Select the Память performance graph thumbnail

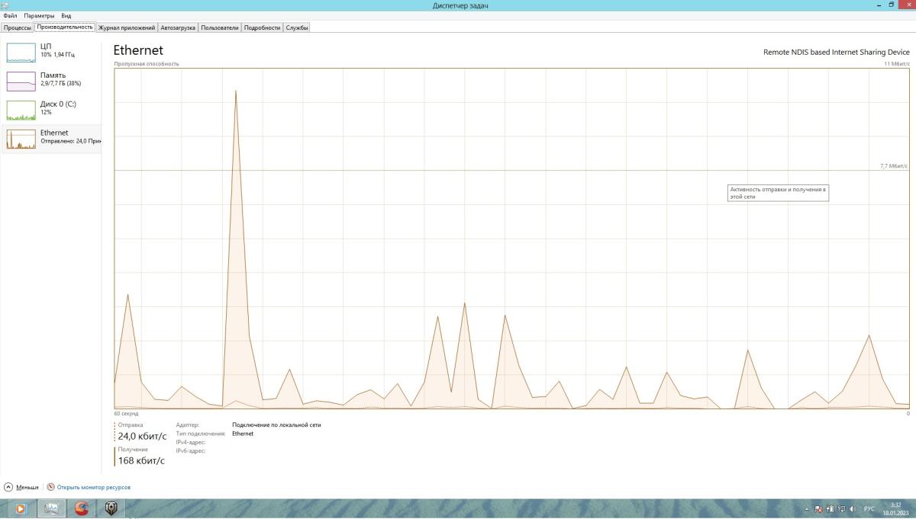21,82
